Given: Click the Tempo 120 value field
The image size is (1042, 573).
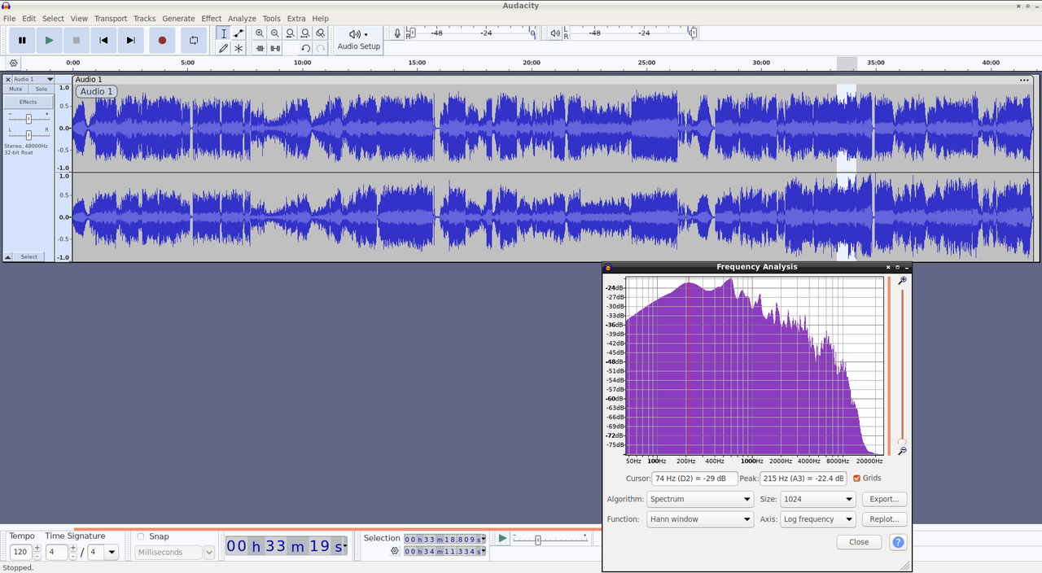Looking at the screenshot, I should [20, 553].
